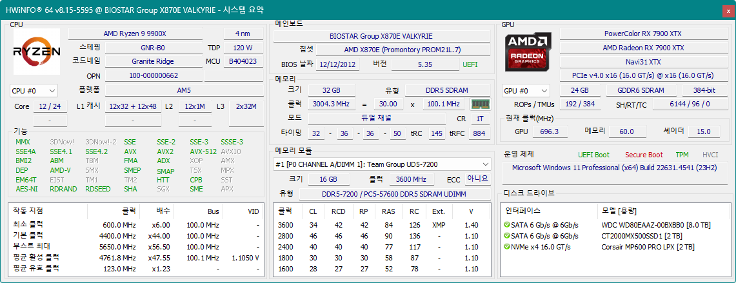The image size is (736, 283).
Task: Click the AES-NI feature flag
Action: [x=26, y=189]
